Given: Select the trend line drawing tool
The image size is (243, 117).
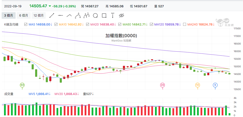Looking at the screenshot, I should tap(52, 15).
